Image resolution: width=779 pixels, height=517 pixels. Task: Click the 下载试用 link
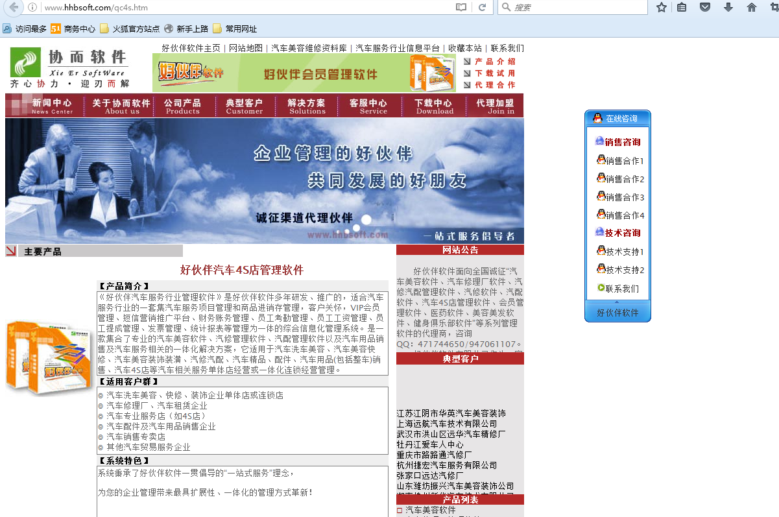490,73
